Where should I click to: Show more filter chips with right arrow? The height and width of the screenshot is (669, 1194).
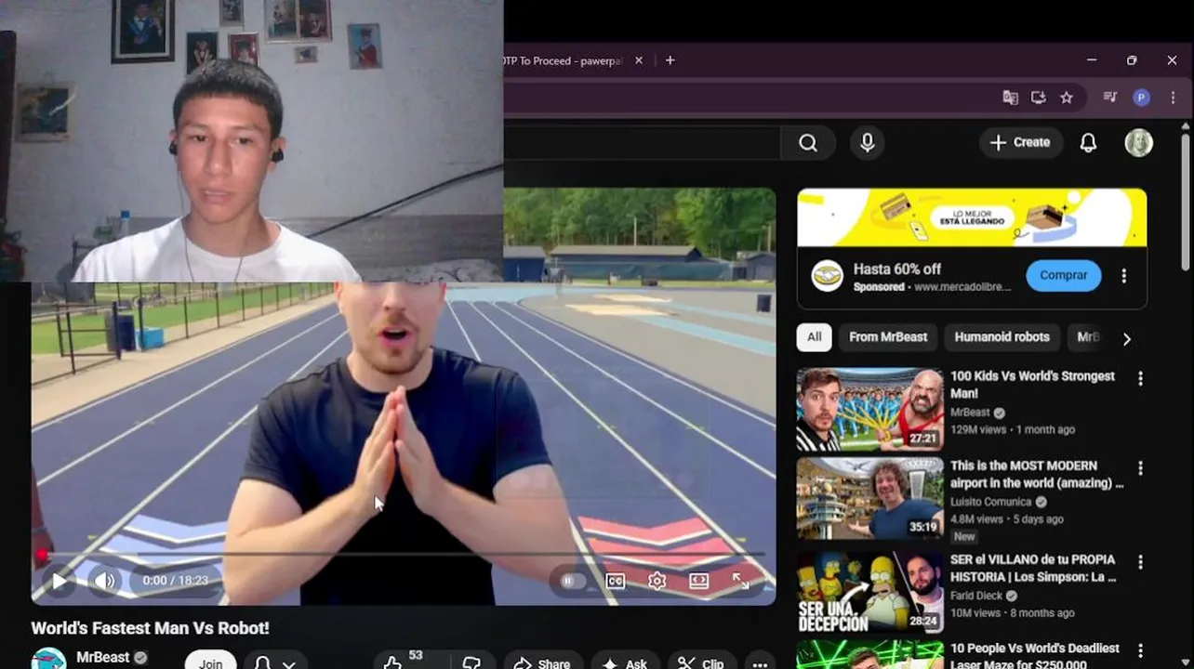pyautogui.click(x=1126, y=338)
